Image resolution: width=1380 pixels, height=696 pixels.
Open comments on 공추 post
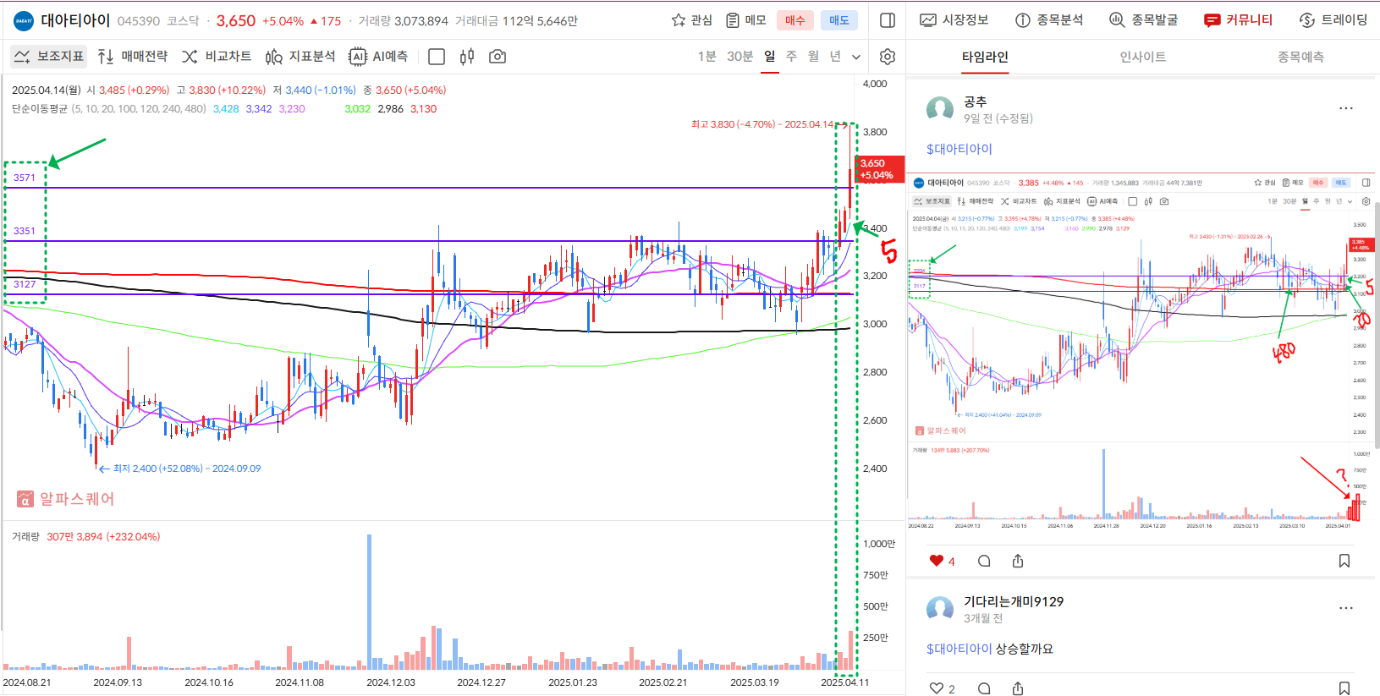pyautogui.click(x=984, y=561)
